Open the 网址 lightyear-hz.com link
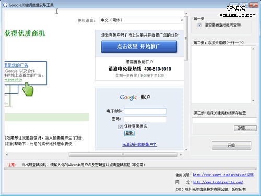Screen dimensions: 261x196 (218, 182)
